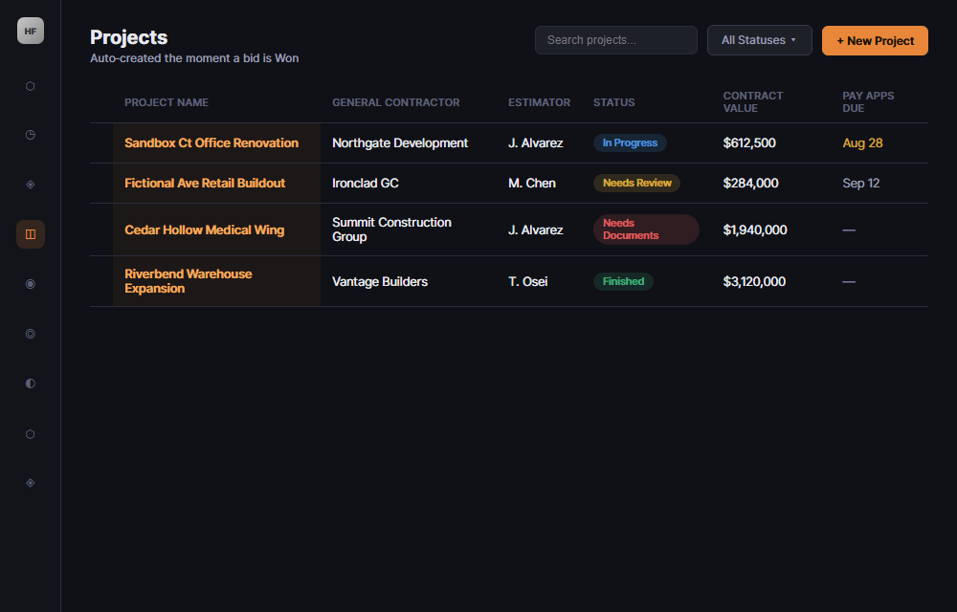
Task: Sort by the Status column header
Action: (x=613, y=102)
